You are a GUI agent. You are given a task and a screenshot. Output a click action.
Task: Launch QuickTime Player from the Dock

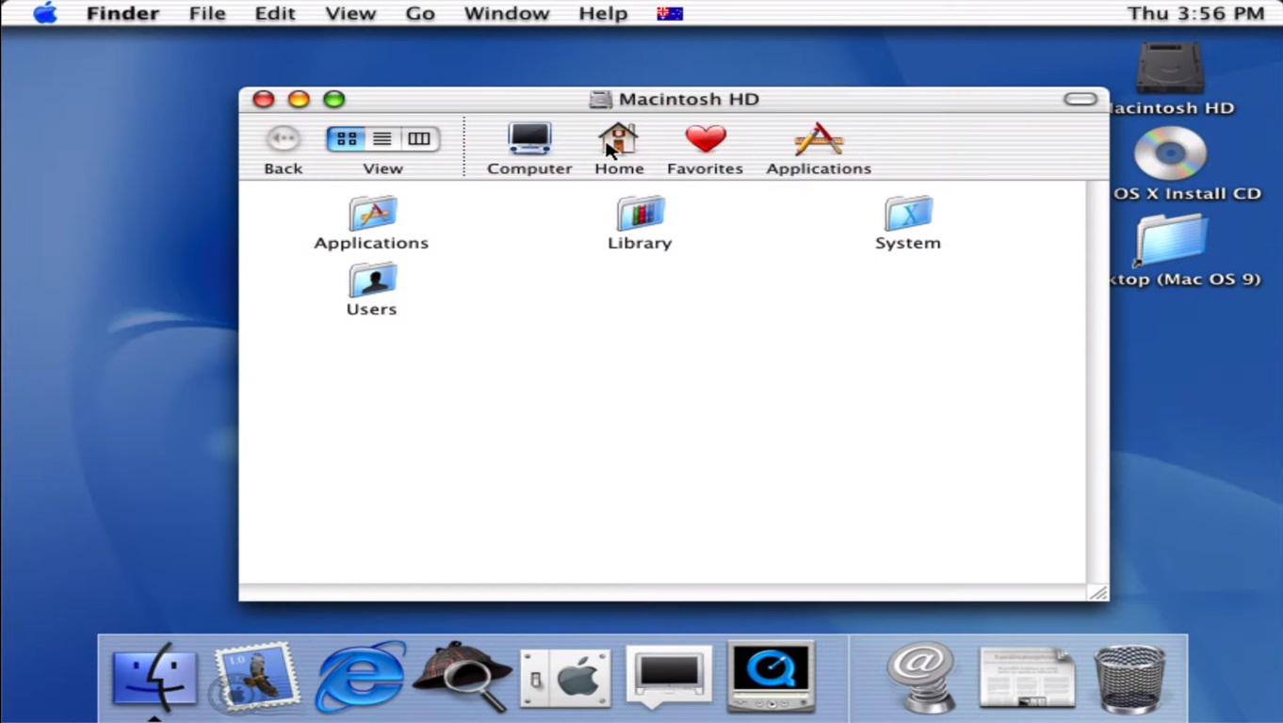point(771,676)
